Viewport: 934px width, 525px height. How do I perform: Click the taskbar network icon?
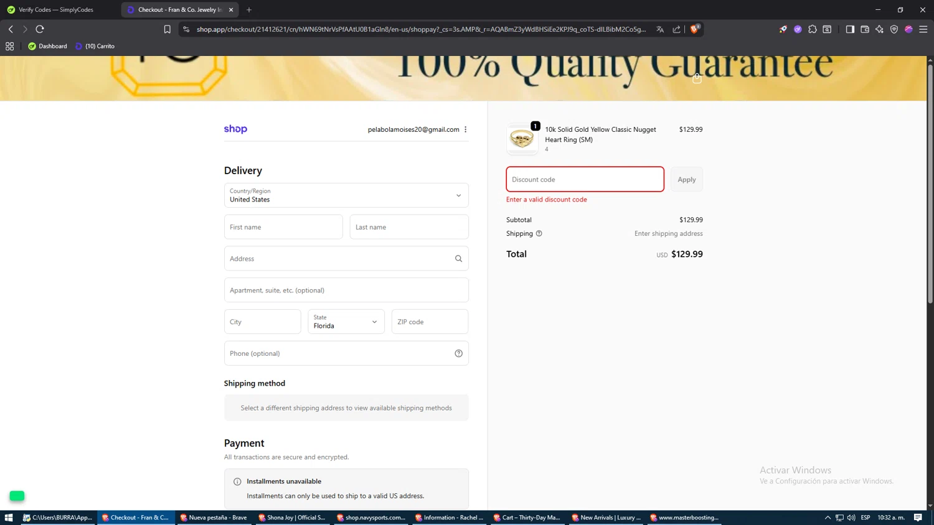click(839, 518)
